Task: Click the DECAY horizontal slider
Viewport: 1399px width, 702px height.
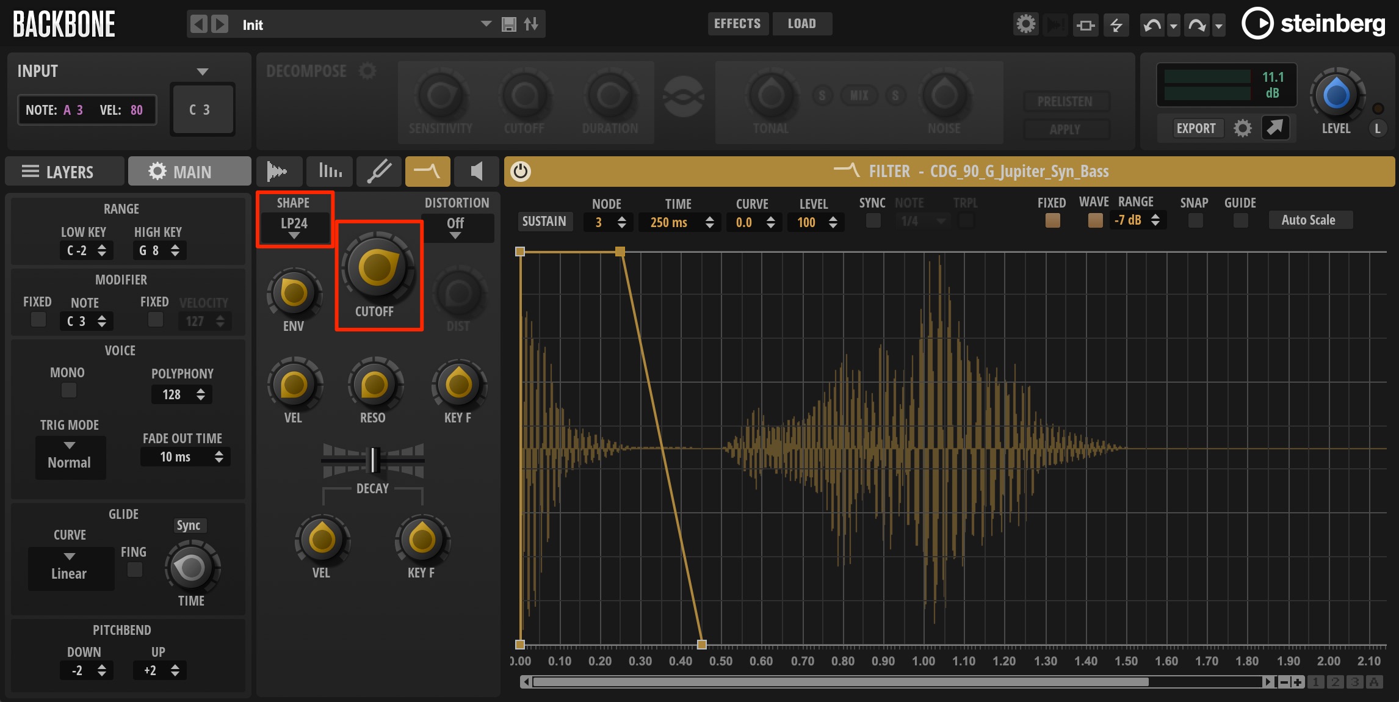Action: [373, 461]
